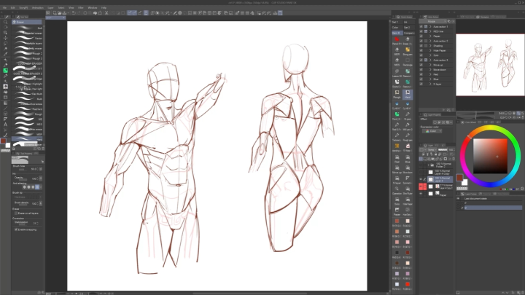The height and width of the screenshot is (295, 525).
Task: Open the Filter menu
Action: (x=81, y=8)
